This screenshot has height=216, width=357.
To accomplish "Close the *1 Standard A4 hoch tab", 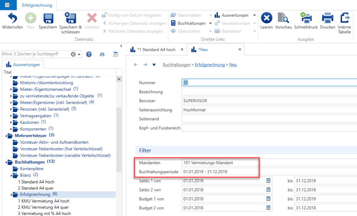I will pyautogui.click(x=182, y=49).
